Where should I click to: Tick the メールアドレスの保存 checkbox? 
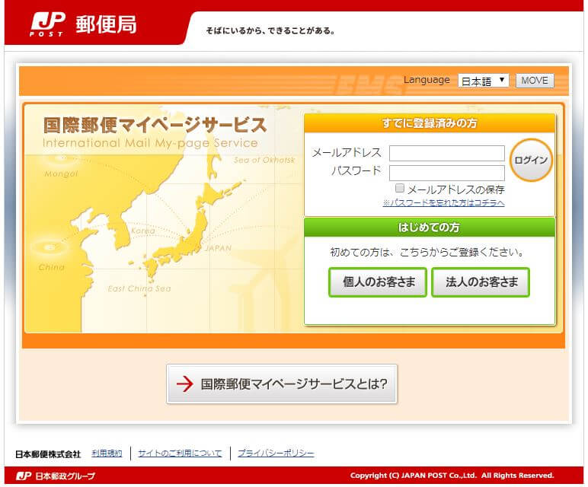[x=400, y=188]
